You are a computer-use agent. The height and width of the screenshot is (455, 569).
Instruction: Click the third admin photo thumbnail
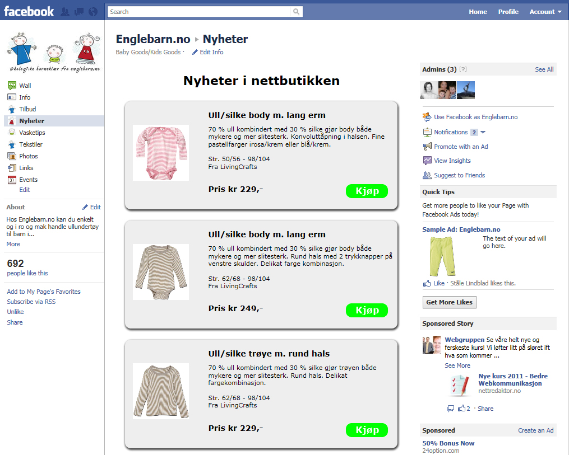click(466, 90)
